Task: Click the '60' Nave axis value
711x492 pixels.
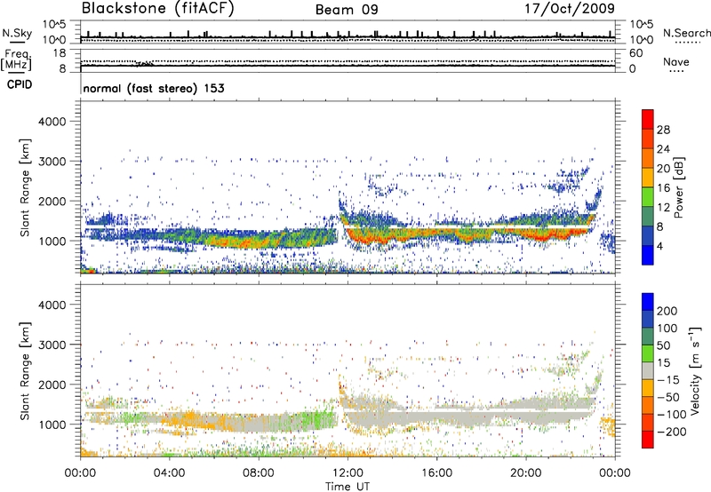Action: pyautogui.click(x=635, y=53)
